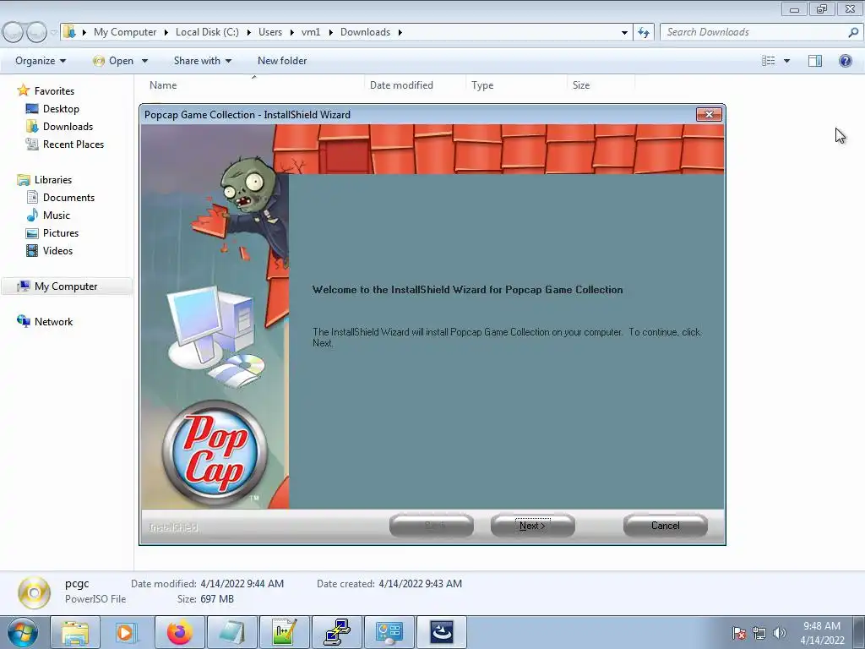Click the Open toolbar button
865x649 pixels.
click(114, 61)
